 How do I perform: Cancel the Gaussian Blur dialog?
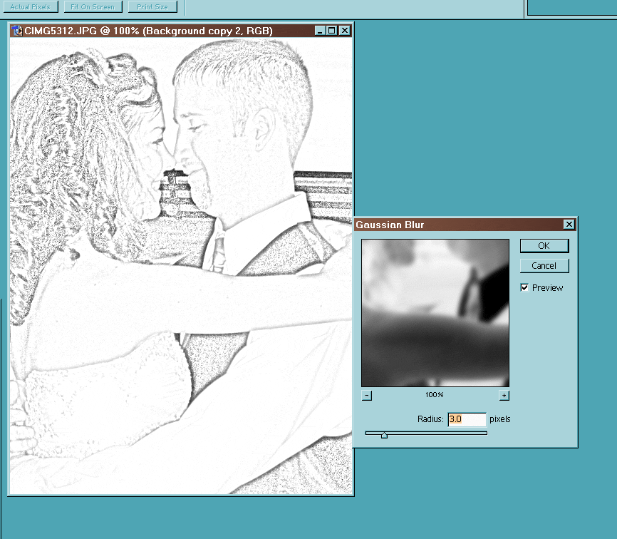click(x=544, y=266)
